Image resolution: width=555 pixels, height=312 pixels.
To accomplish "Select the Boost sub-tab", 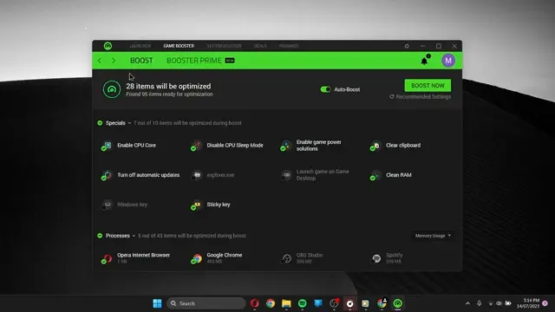I will pyautogui.click(x=141, y=61).
